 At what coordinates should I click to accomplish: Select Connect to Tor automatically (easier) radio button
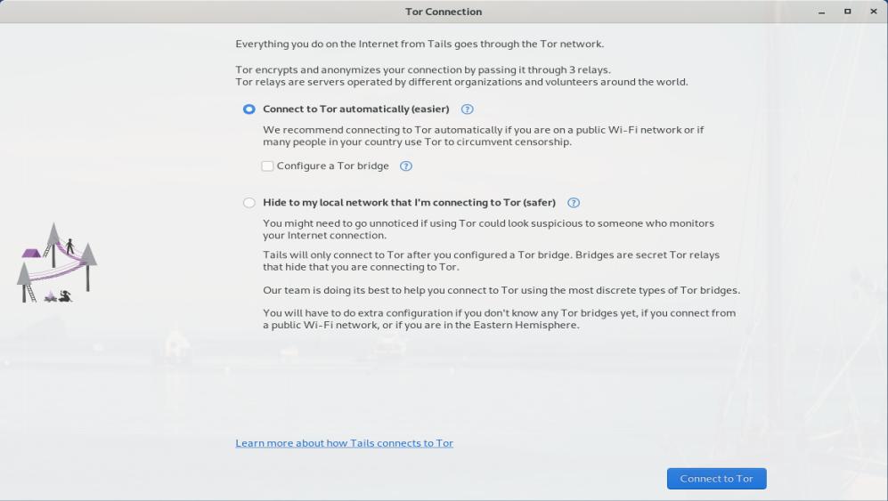coord(249,109)
